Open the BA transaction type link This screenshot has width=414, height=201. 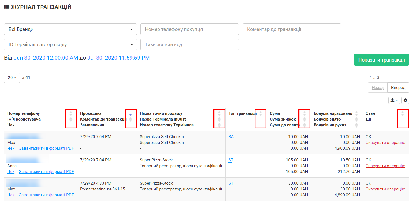[231, 137]
